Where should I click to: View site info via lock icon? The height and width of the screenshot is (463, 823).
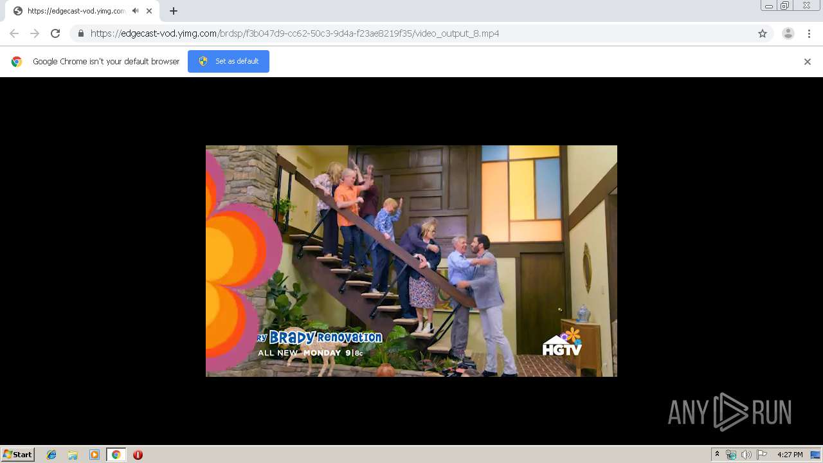click(x=80, y=33)
